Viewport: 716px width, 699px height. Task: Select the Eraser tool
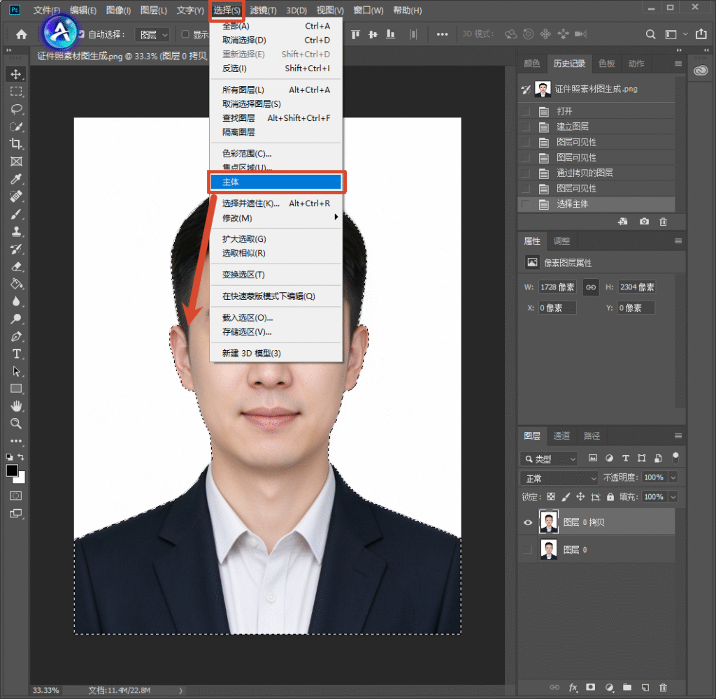tap(16, 266)
